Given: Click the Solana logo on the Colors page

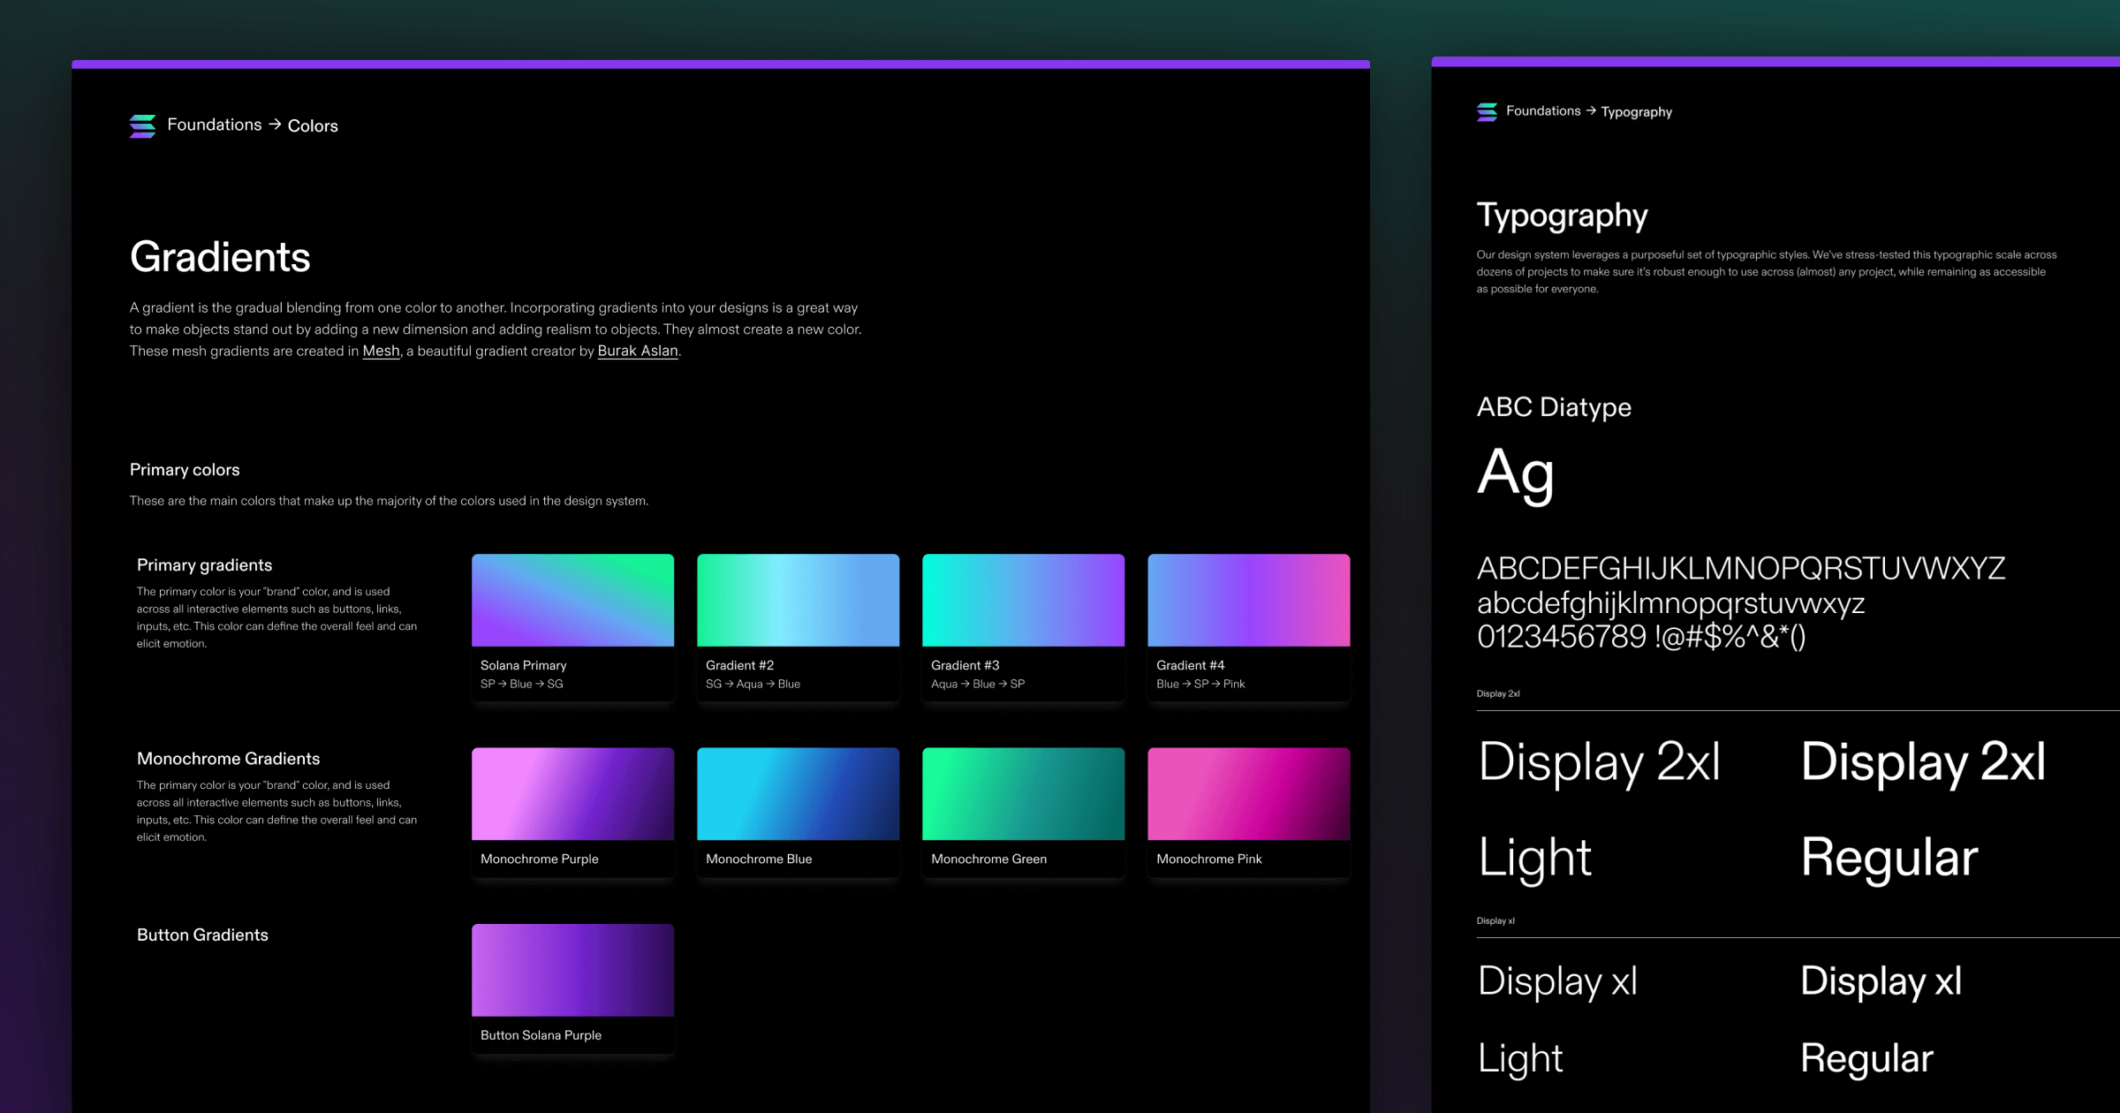Looking at the screenshot, I should (x=142, y=125).
